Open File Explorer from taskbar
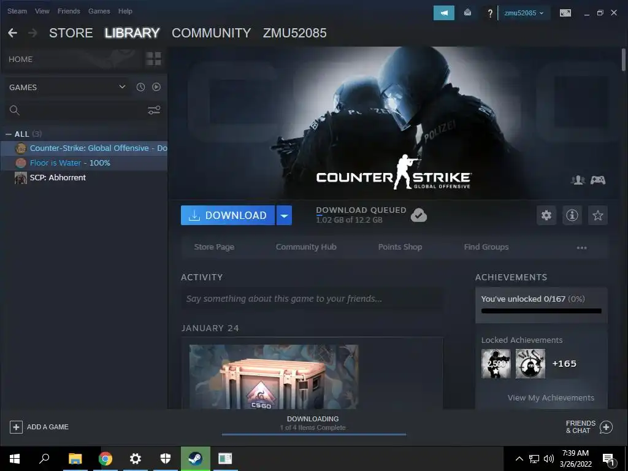This screenshot has width=628, height=471. click(x=75, y=458)
